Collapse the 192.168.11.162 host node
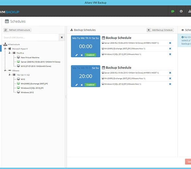 tap(9, 75)
